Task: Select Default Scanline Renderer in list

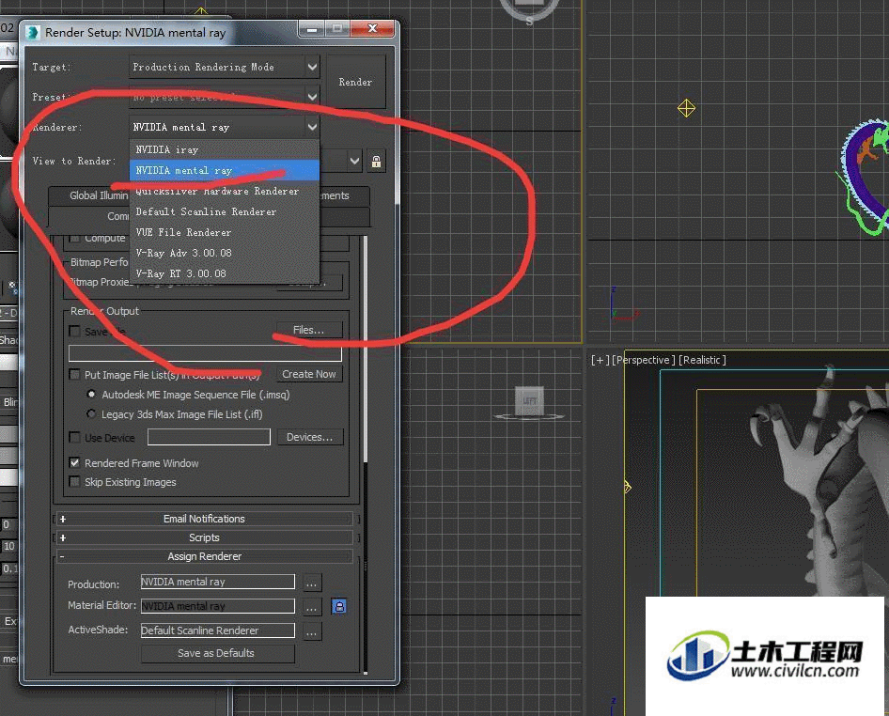Action: click(224, 211)
